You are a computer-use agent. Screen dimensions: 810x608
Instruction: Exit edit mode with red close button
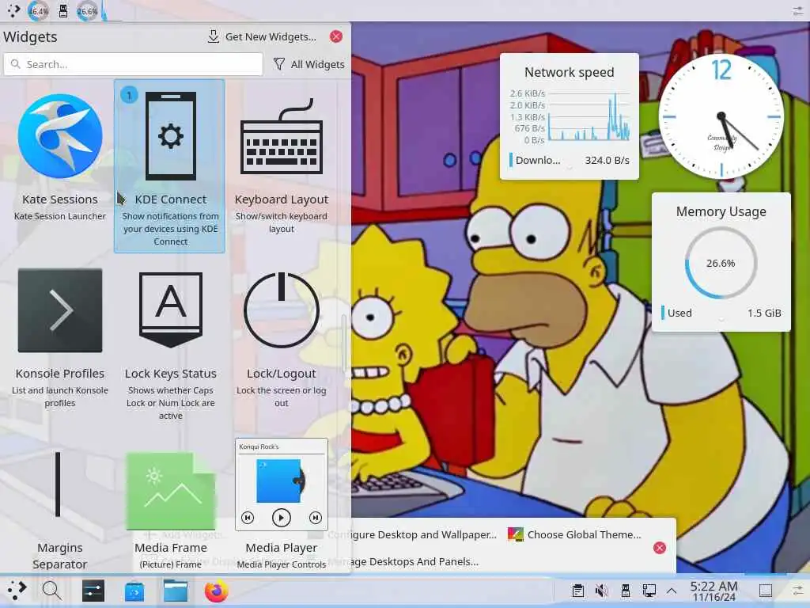pos(660,548)
